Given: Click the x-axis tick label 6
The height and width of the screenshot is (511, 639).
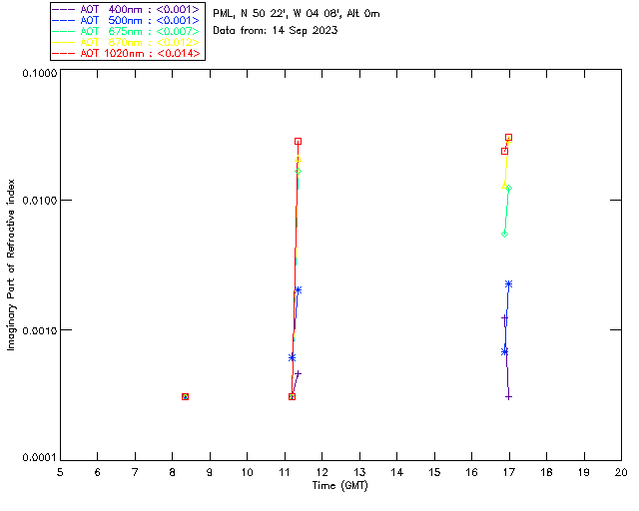Looking at the screenshot, I should tap(98, 472).
